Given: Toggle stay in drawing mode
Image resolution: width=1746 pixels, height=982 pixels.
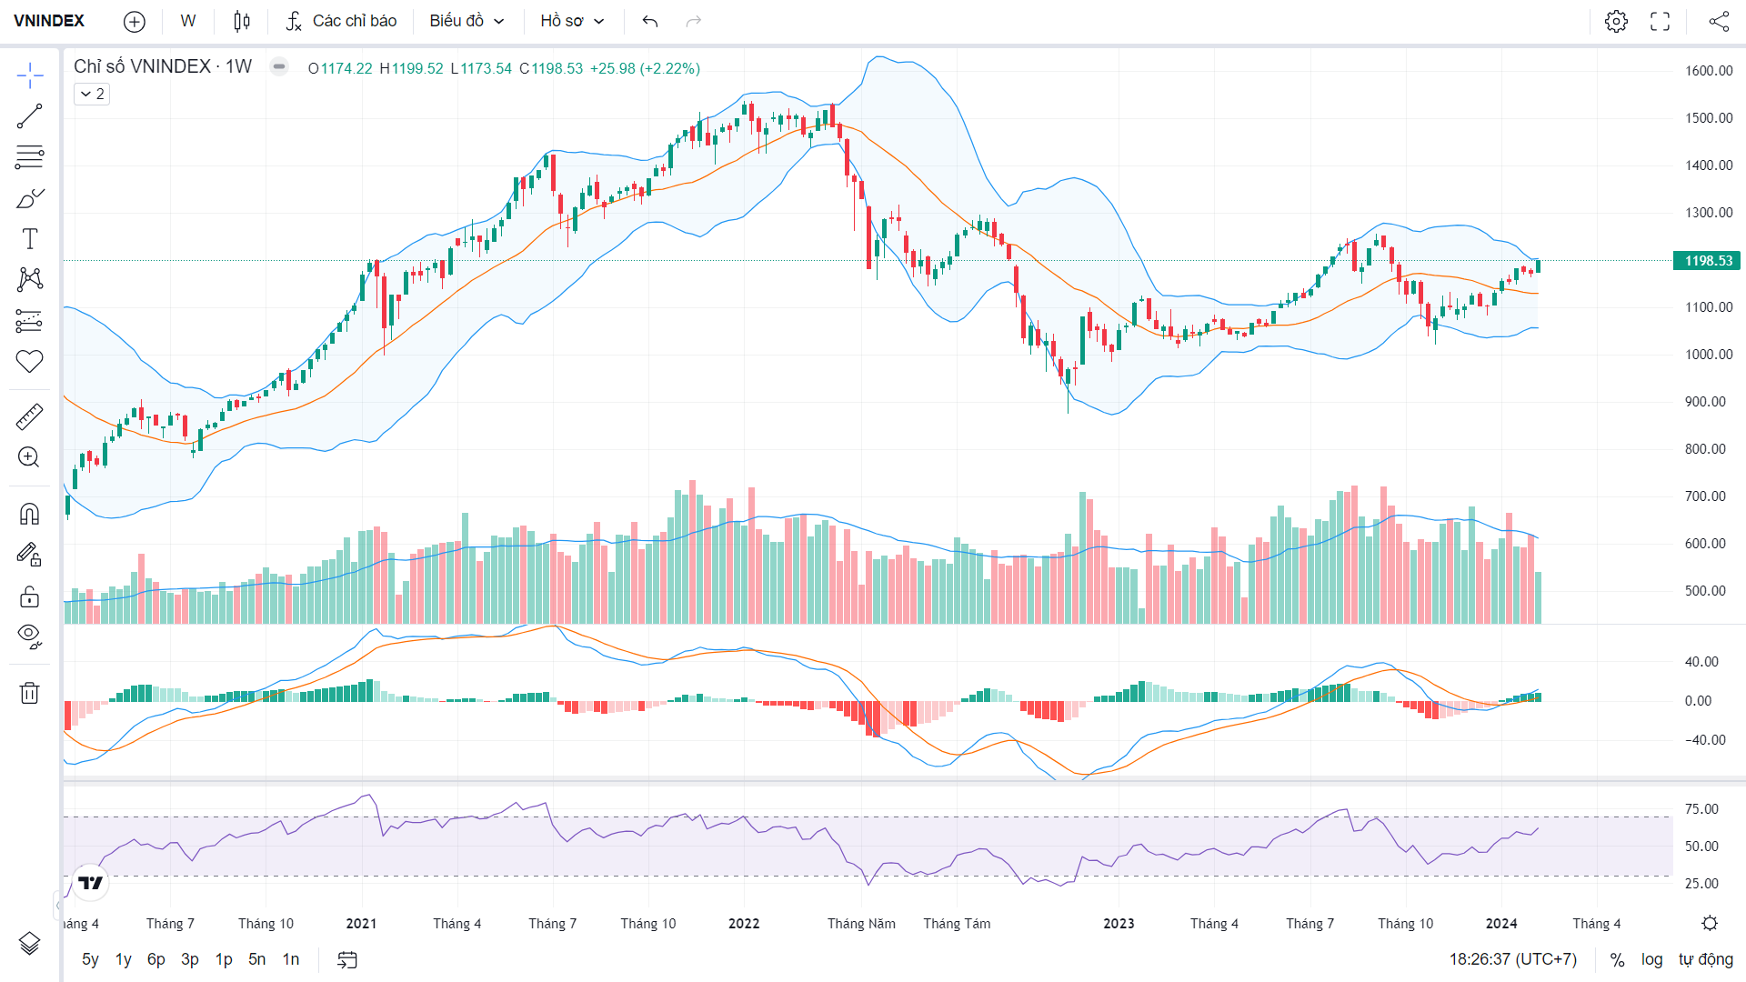Looking at the screenshot, I should (30, 555).
